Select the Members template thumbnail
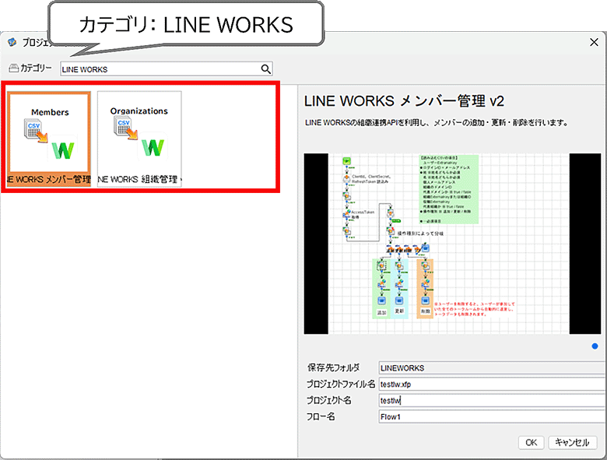The height and width of the screenshot is (460, 607). pos(49,139)
